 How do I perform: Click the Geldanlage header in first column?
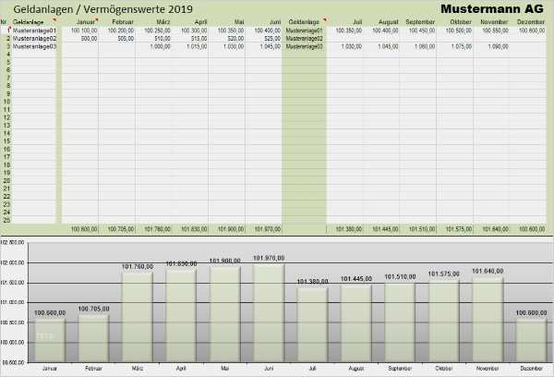tap(29, 21)
